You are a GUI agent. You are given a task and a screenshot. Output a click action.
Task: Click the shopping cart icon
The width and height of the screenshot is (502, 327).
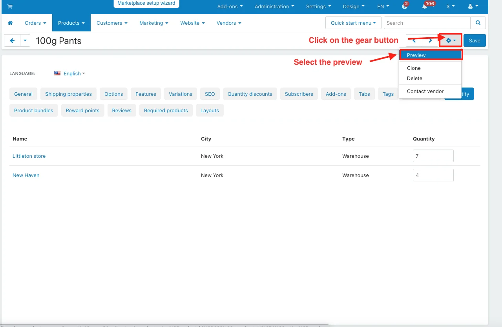[10, 7]
